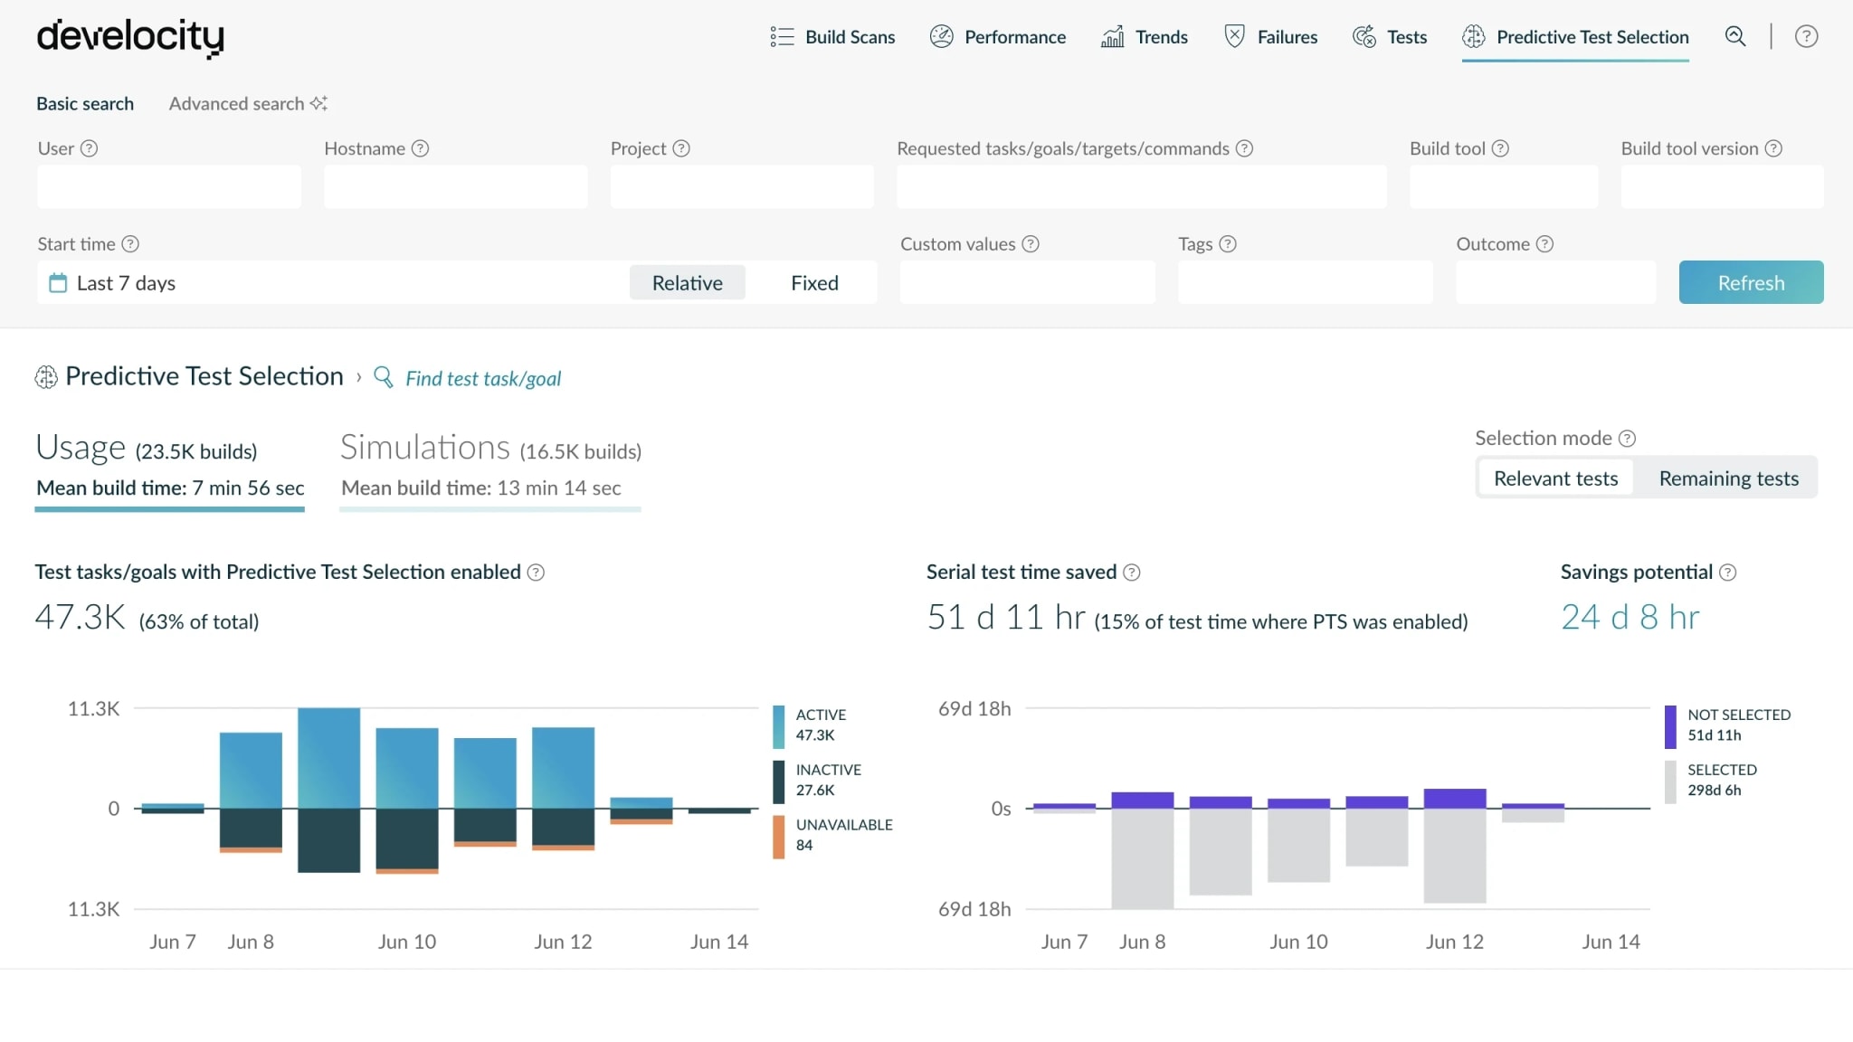The height and width of the screenshot is (1042, 1853).
Task: Show help for the Project field
Action: tap(681, 148)
